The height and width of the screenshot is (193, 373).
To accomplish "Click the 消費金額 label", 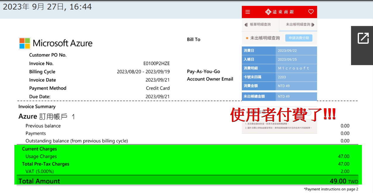I will pos(251,86).
